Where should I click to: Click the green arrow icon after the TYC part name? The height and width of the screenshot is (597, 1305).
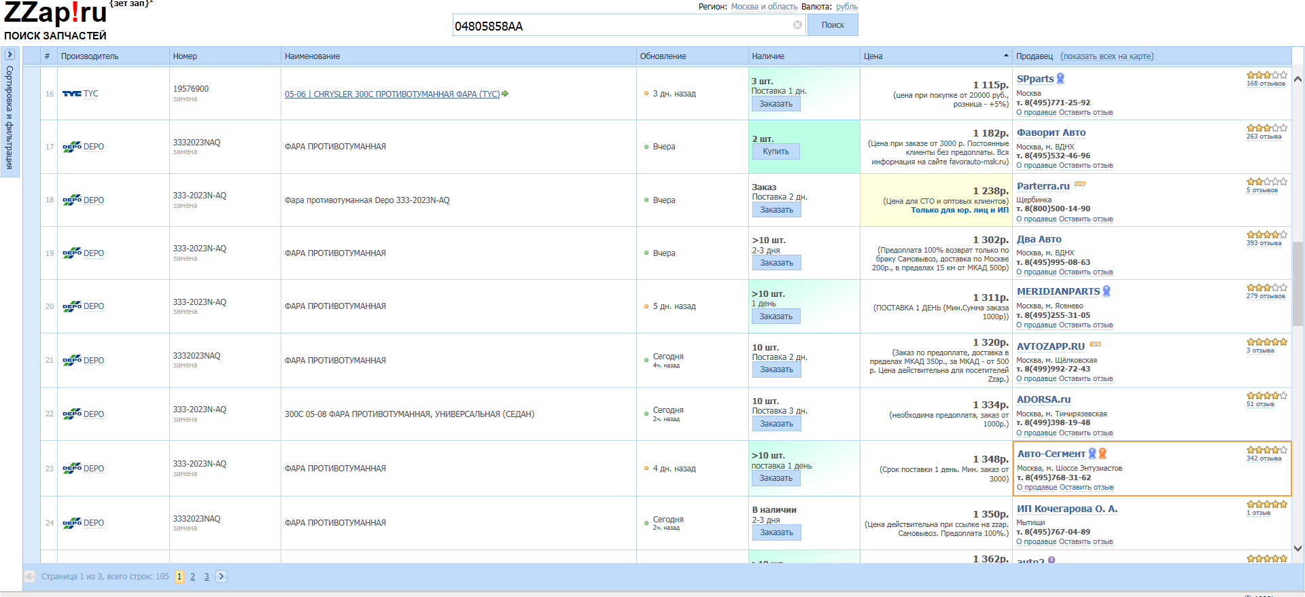pyautogui.click(x=505, y=94)
